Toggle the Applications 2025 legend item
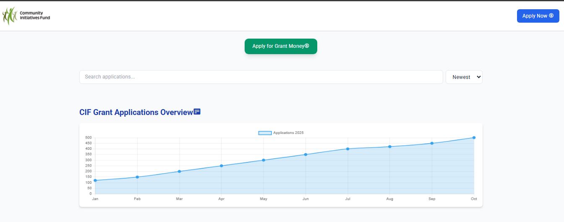This screenshot has width=564, height=222. [x=281, y=133]
